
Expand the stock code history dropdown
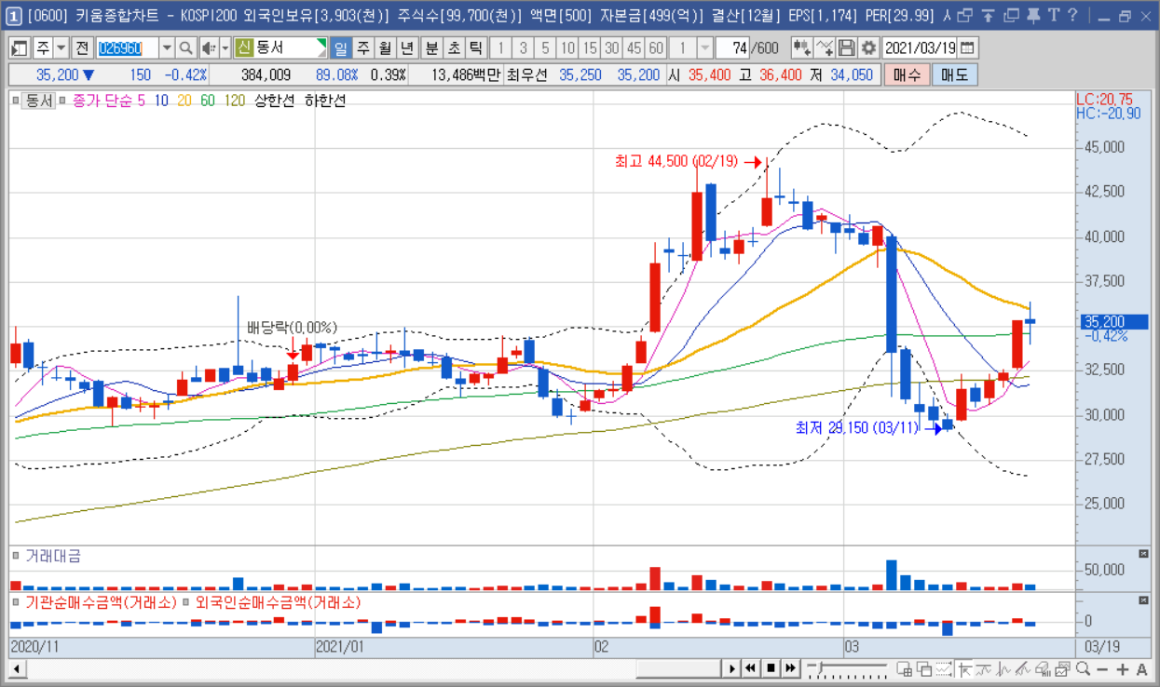(x=167, y=47)
